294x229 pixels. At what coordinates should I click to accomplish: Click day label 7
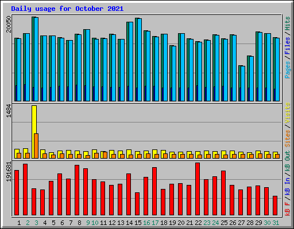pyautogui.click(x=71, y=223)
